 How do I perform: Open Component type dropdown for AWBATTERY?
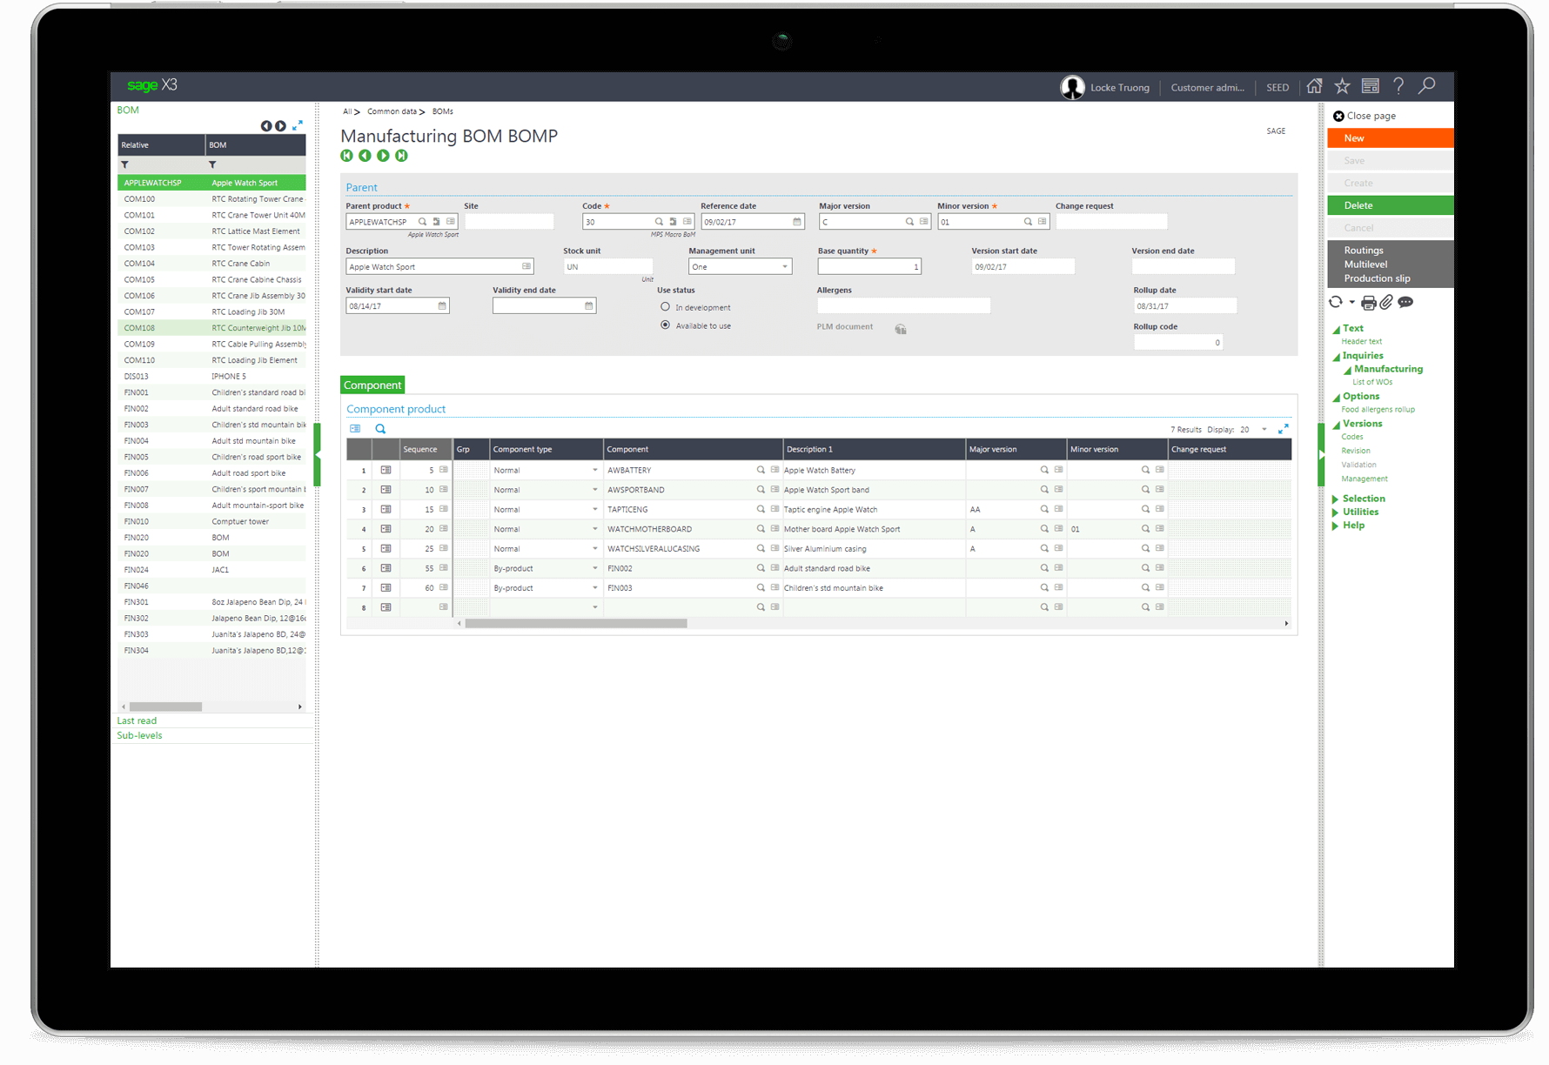point(595,470)
